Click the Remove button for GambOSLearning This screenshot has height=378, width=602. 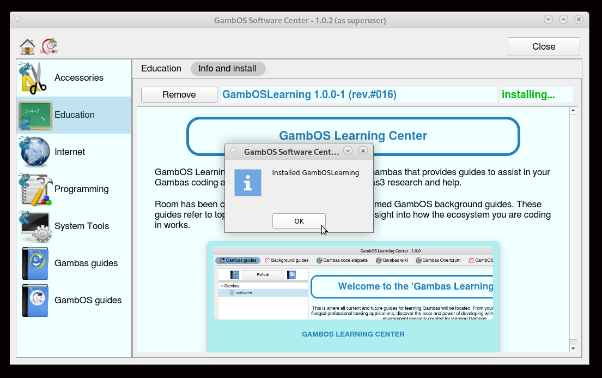click(179, 94)
